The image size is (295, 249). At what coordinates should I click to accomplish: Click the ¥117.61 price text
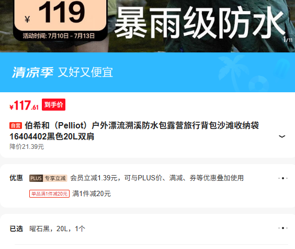(x=24, y=105)
